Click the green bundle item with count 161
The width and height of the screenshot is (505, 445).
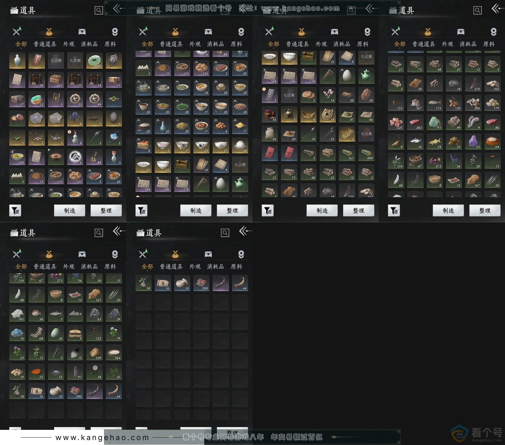point(347,153)
